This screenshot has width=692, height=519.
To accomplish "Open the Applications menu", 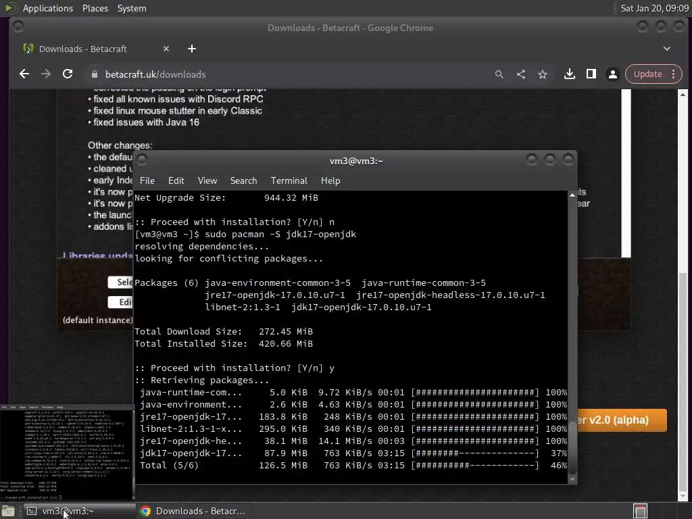I will coord(48,8).
